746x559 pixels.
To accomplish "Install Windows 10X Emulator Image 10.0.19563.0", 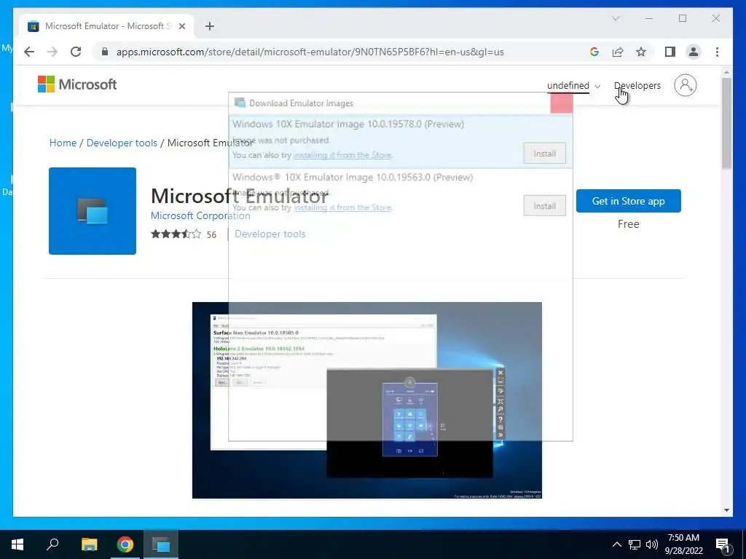I will pos(544,206).
